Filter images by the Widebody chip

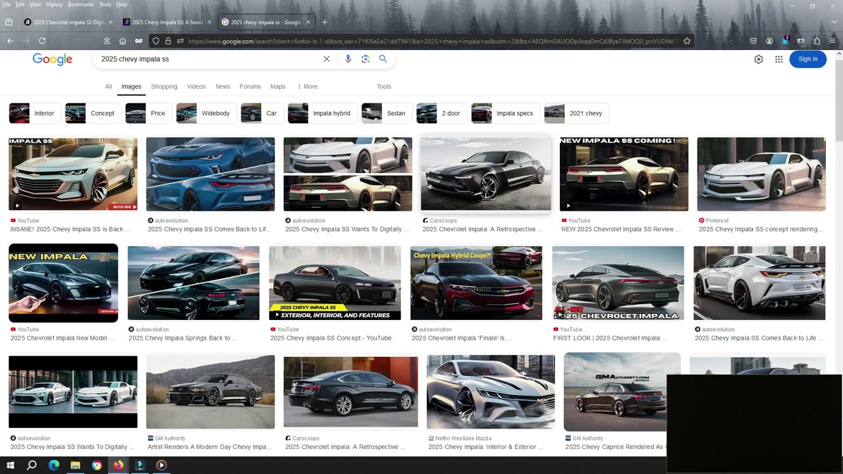pos(206,113)
